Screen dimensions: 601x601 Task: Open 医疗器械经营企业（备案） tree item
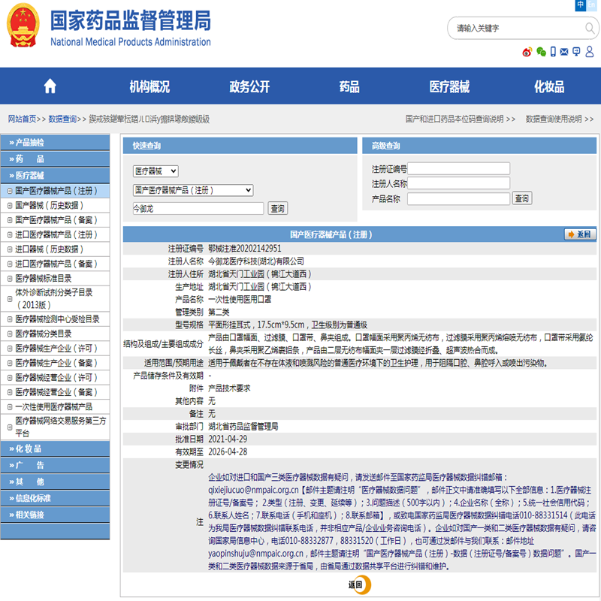(56, 392)
